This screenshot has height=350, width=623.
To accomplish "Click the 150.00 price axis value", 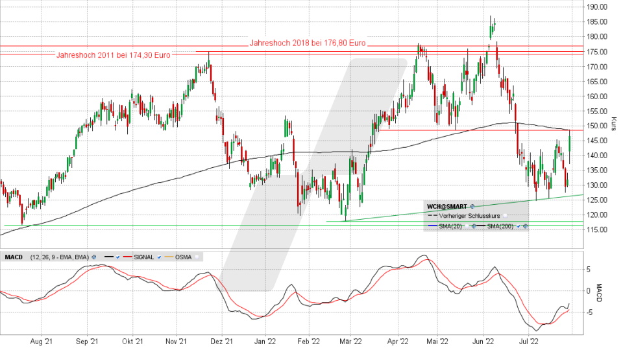I will 597,126.
